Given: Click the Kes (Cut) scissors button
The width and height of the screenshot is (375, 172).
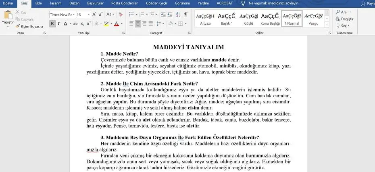Looking at the screenshot, I should pyautogui.click(x=21, y=12).
